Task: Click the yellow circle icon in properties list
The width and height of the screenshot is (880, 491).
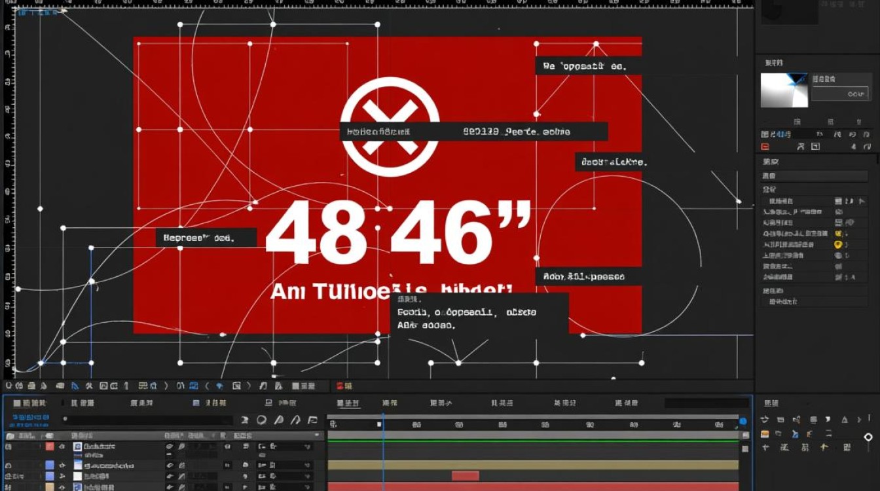Action: 837,244
